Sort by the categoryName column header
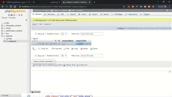 point(67,41)
